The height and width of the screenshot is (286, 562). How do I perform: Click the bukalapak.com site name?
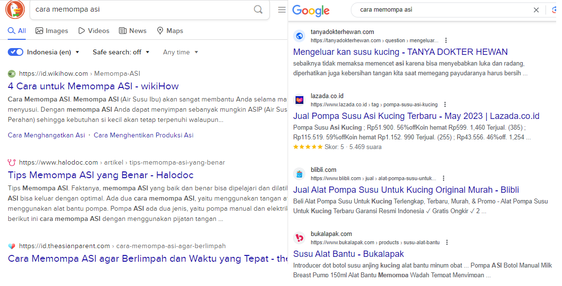(331, 234)
